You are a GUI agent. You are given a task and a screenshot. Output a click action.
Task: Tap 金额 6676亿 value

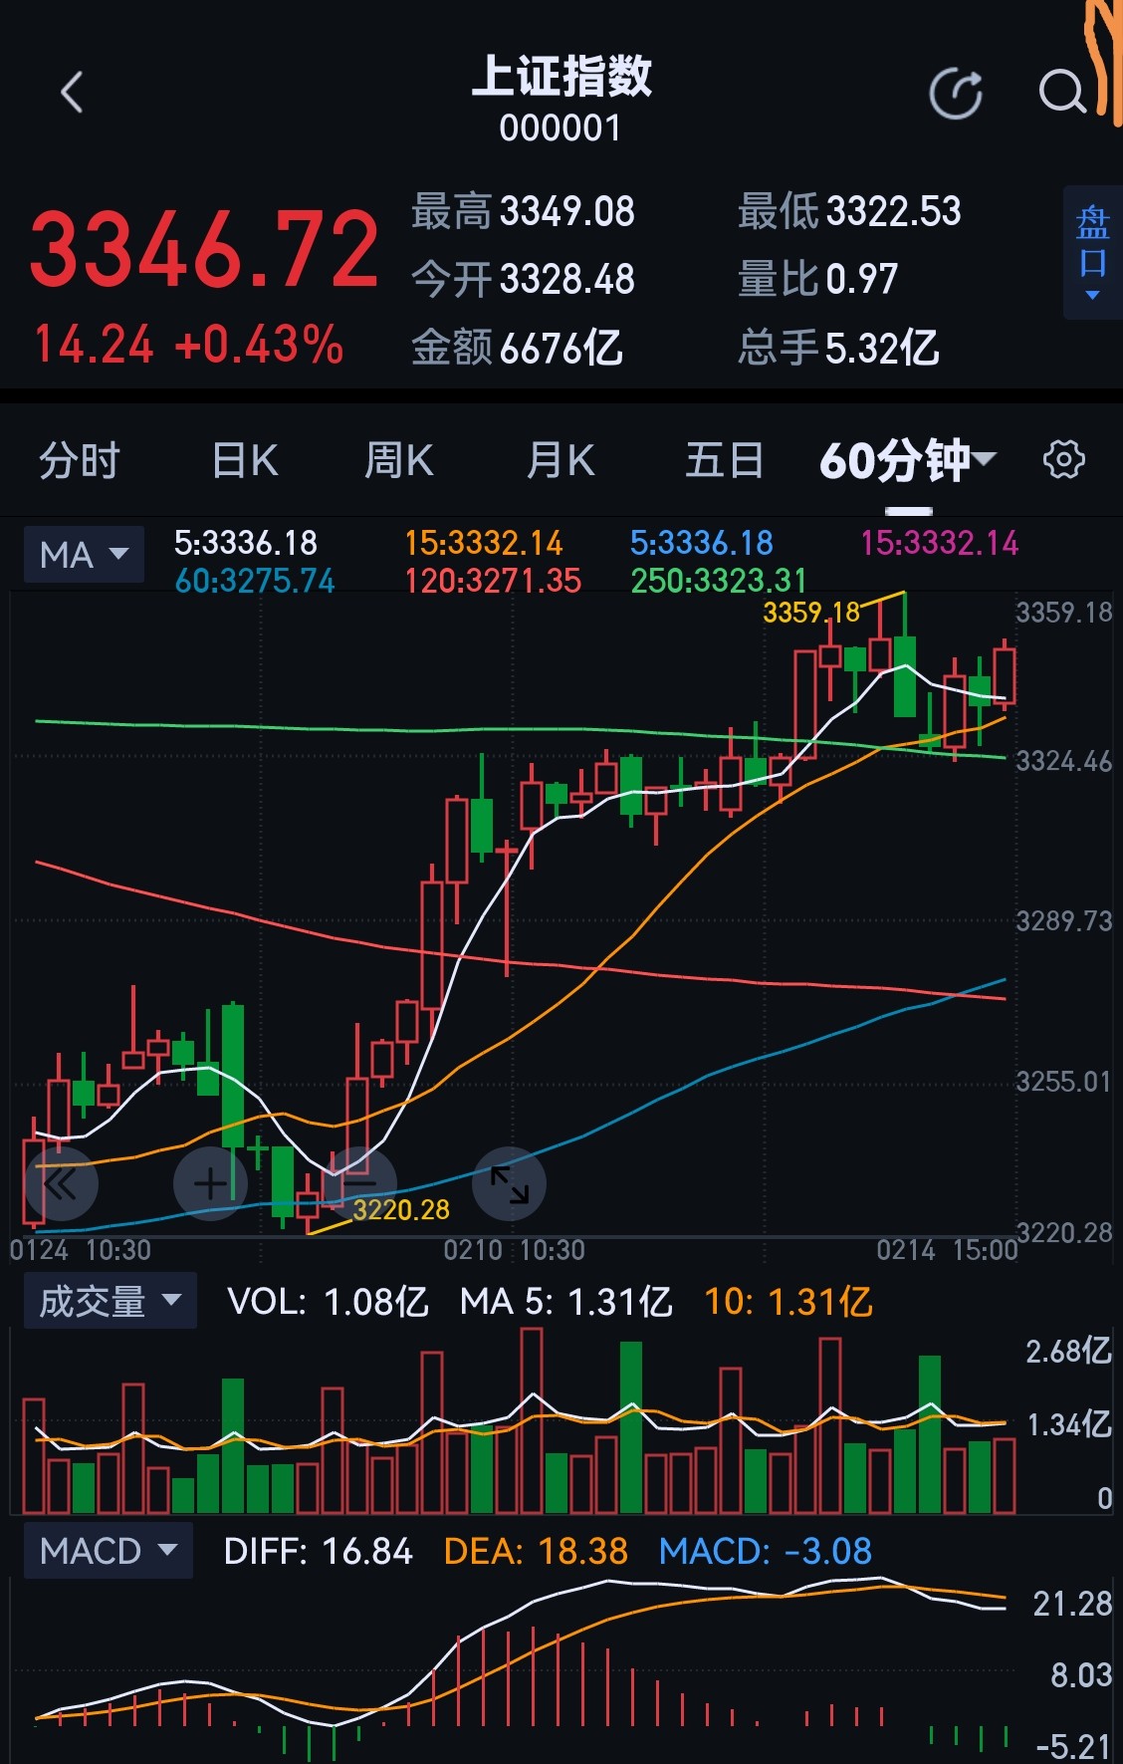(517, 349)
